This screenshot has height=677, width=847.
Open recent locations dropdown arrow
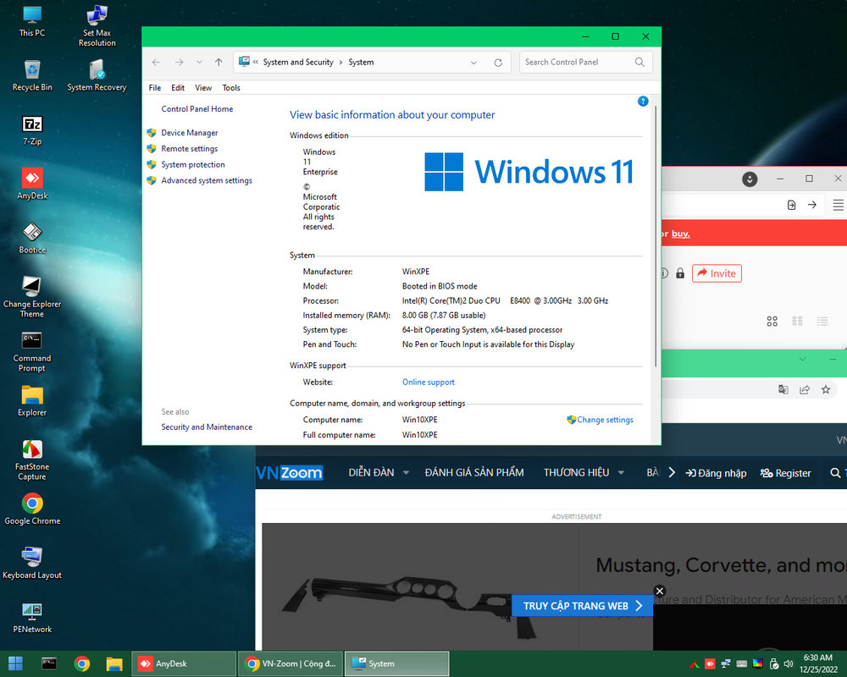coord(199,62)
